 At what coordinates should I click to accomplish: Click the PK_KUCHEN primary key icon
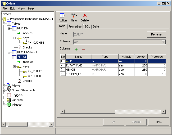[x=25, y=42]
